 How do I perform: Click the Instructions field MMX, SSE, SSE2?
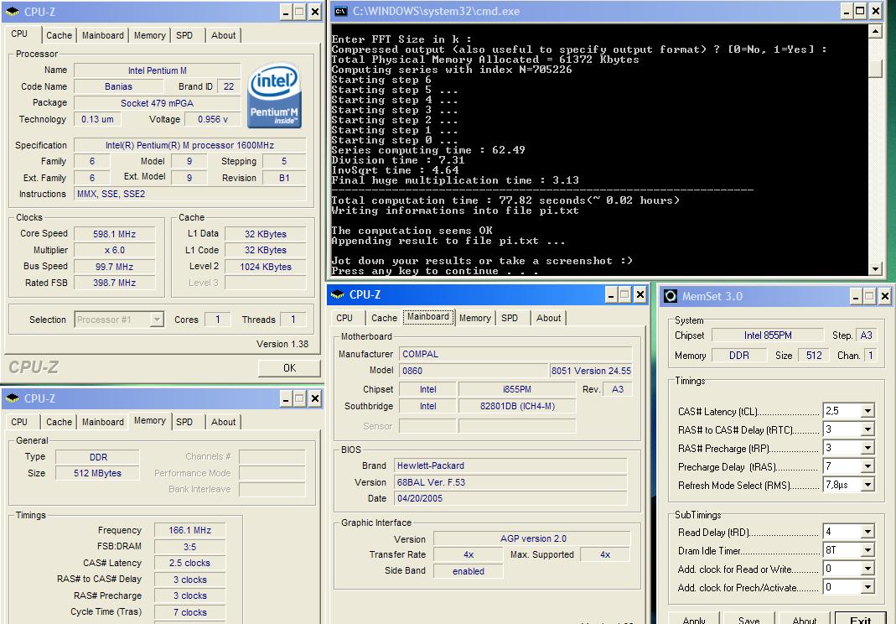coord(189,194)
